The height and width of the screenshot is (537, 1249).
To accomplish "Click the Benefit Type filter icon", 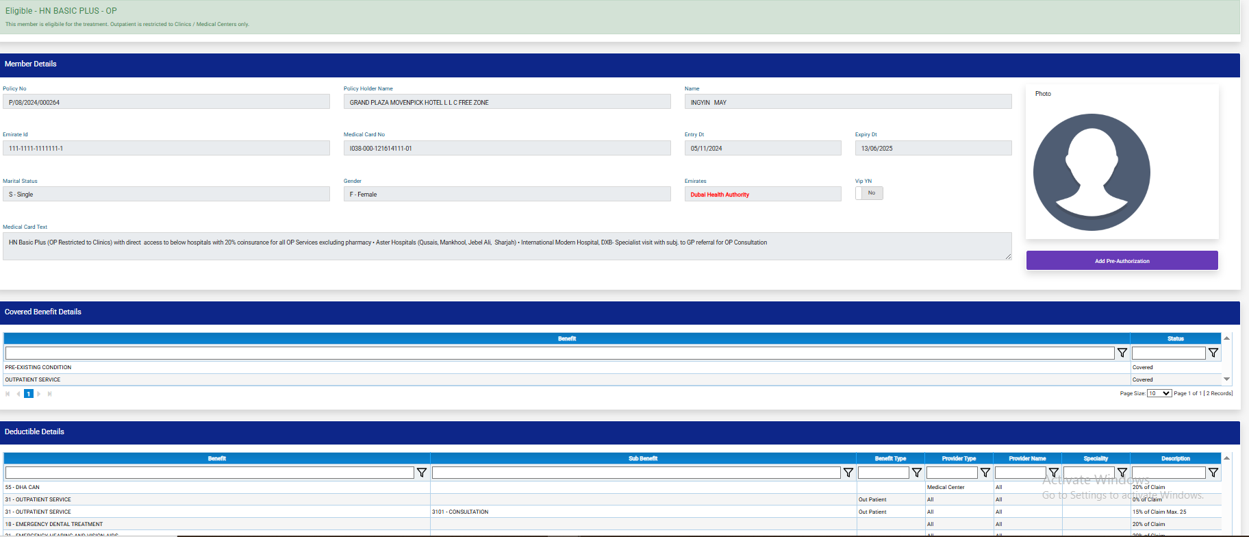I will [x=917, y=473].
